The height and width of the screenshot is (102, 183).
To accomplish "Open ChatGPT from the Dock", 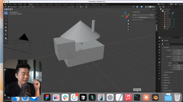I will pos(110,97).
